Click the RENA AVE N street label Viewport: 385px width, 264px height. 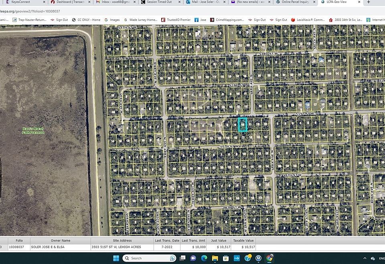(x=372, y=193)
